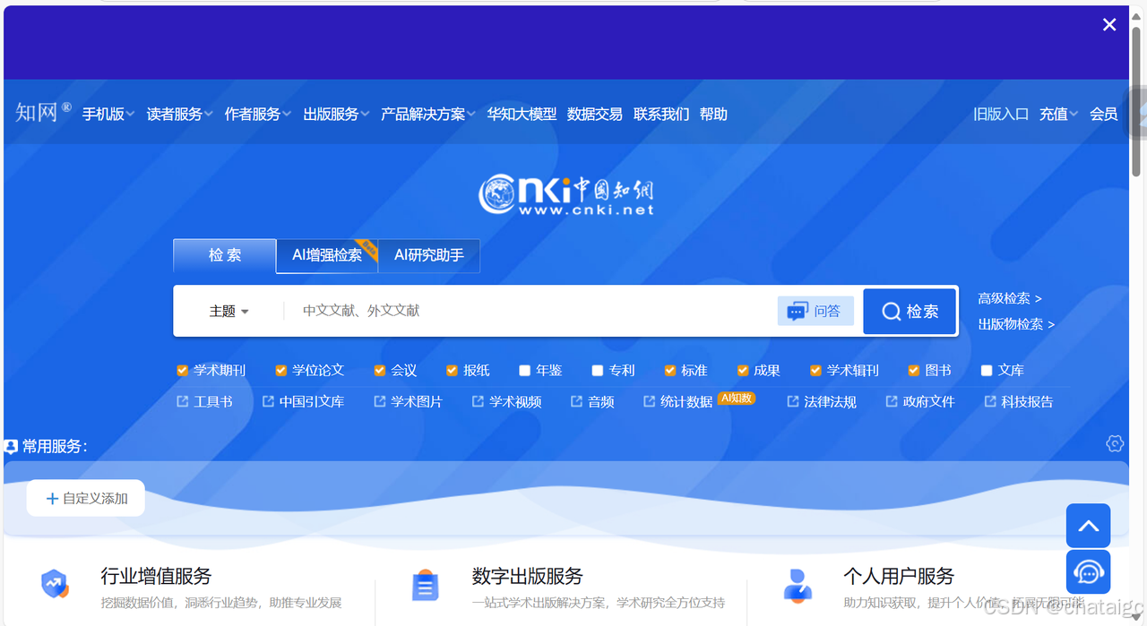Uncheck the 学术辑刊 checkbox
Viewport: 1147px width, 626px height.
click(x=815, y=370)
